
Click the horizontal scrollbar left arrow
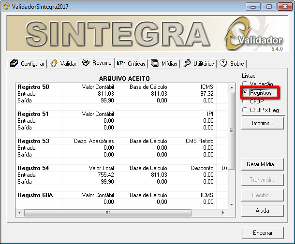[x=19, y=213]
